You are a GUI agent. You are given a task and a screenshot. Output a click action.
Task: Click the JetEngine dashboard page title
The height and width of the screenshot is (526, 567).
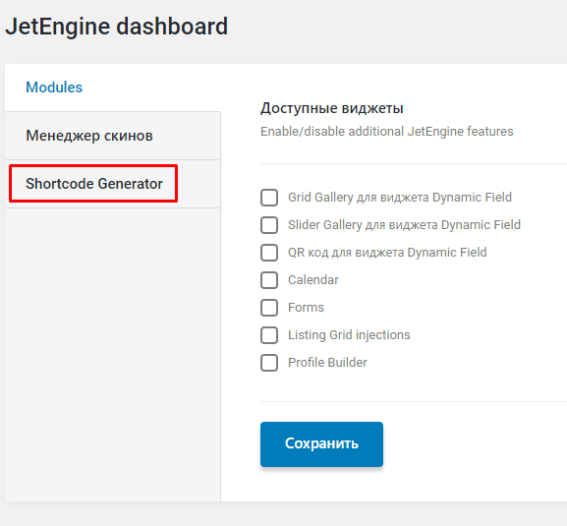pos(116,27)
